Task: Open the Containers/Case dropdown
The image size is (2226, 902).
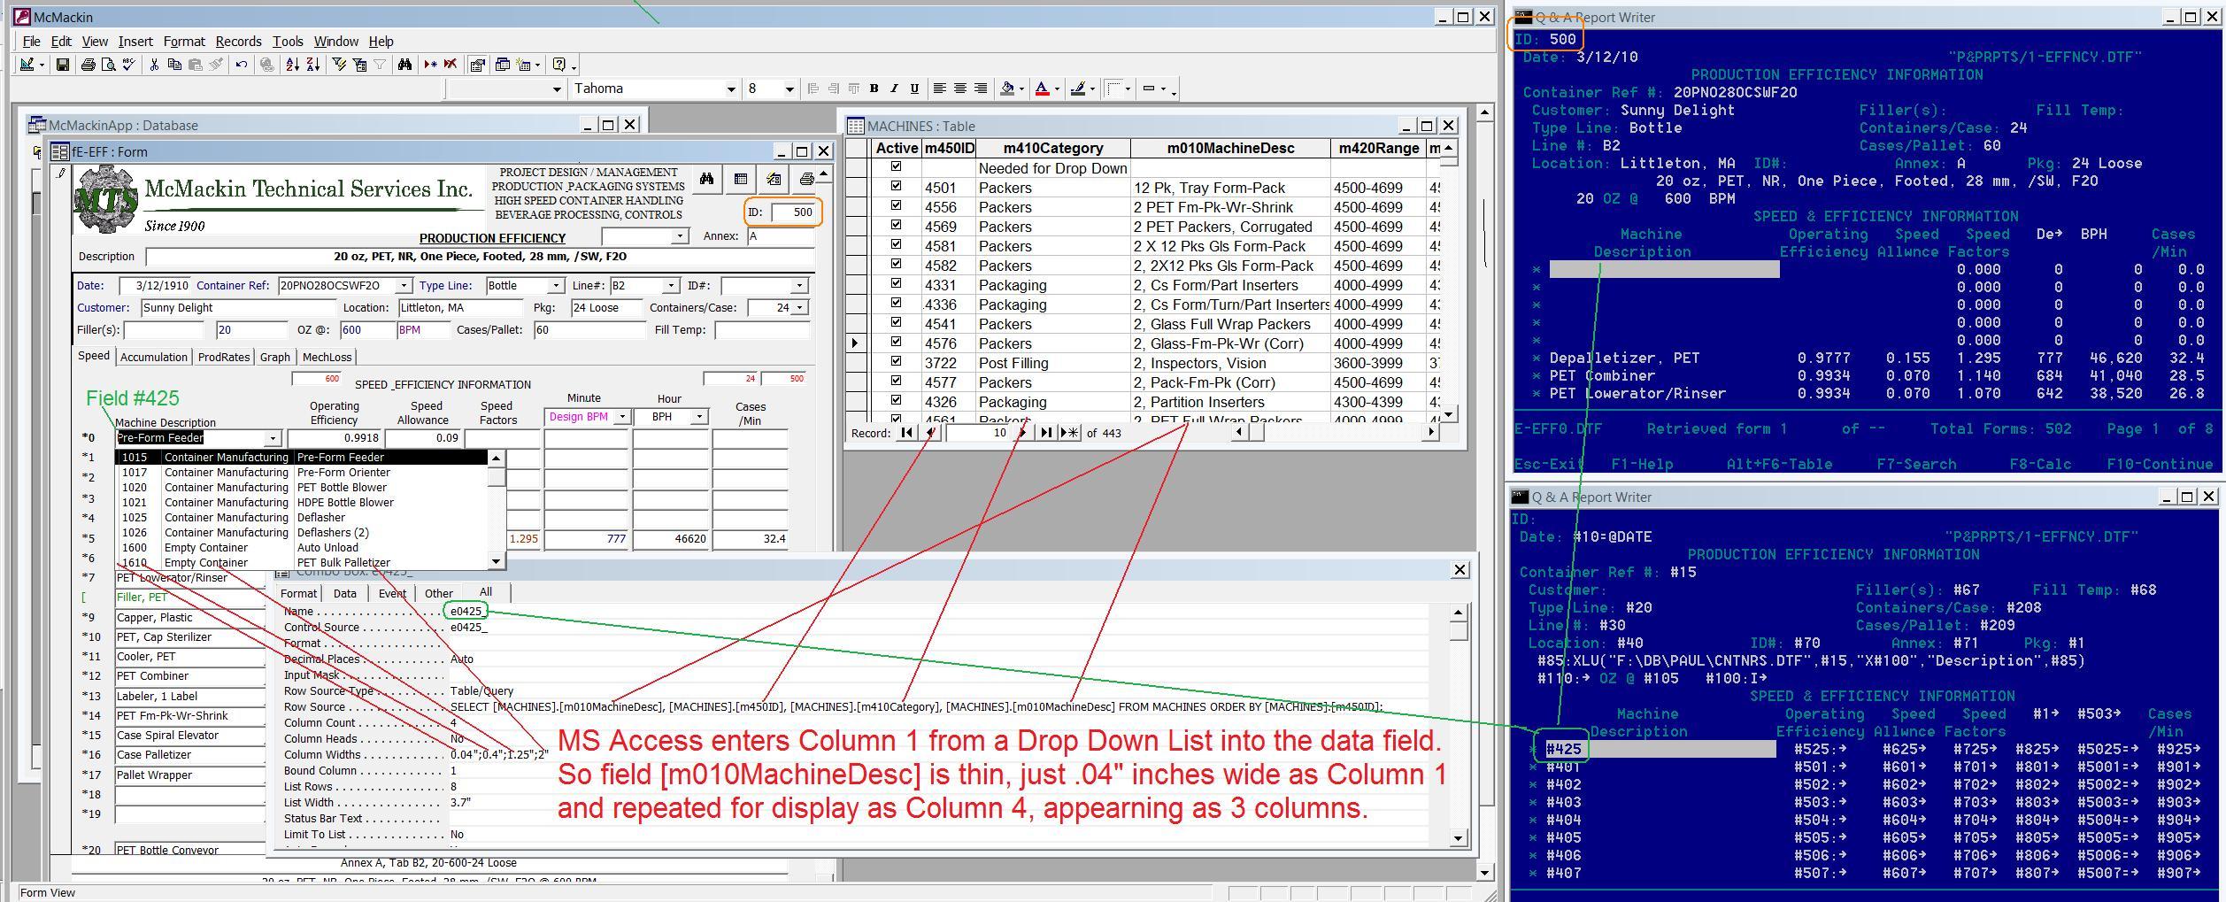Action: click(x=799, y=308)
